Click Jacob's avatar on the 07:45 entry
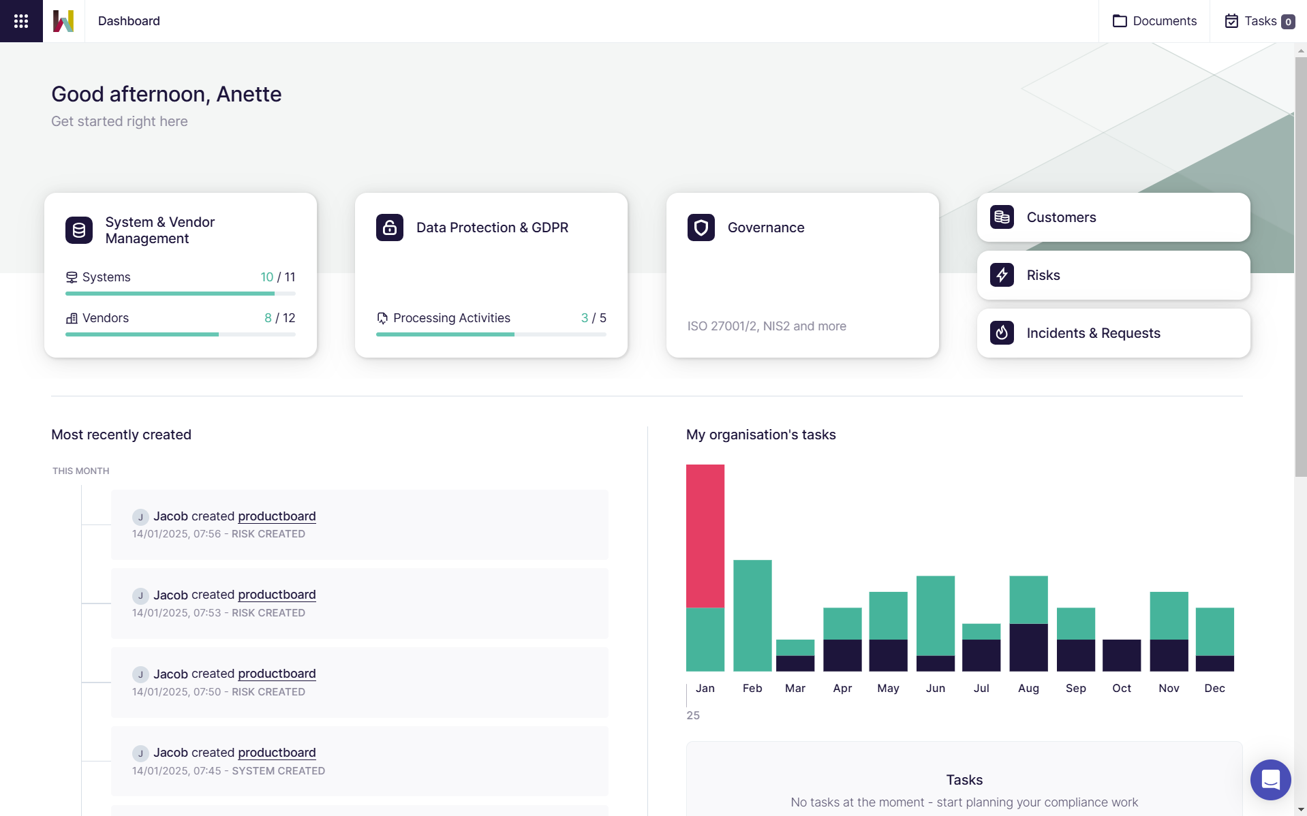 pyautogui.click(x=140, y=753)
